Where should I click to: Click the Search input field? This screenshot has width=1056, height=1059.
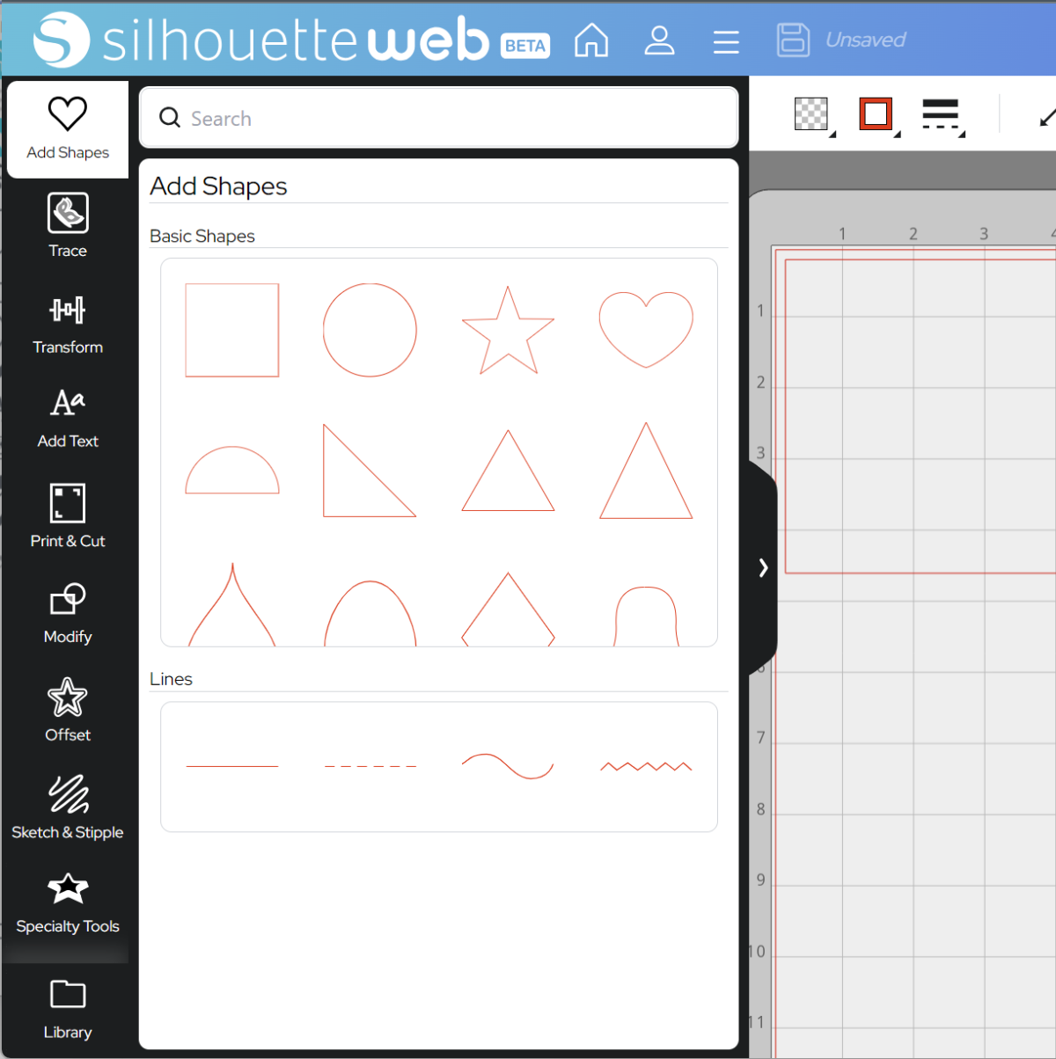(x=439, y=118)
